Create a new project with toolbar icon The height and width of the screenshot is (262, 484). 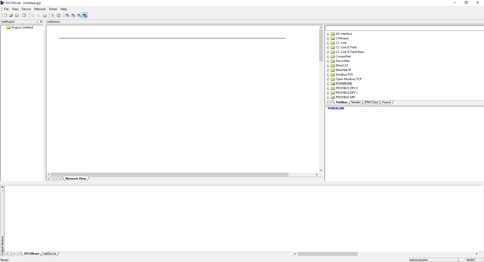(x=5, y=15)
